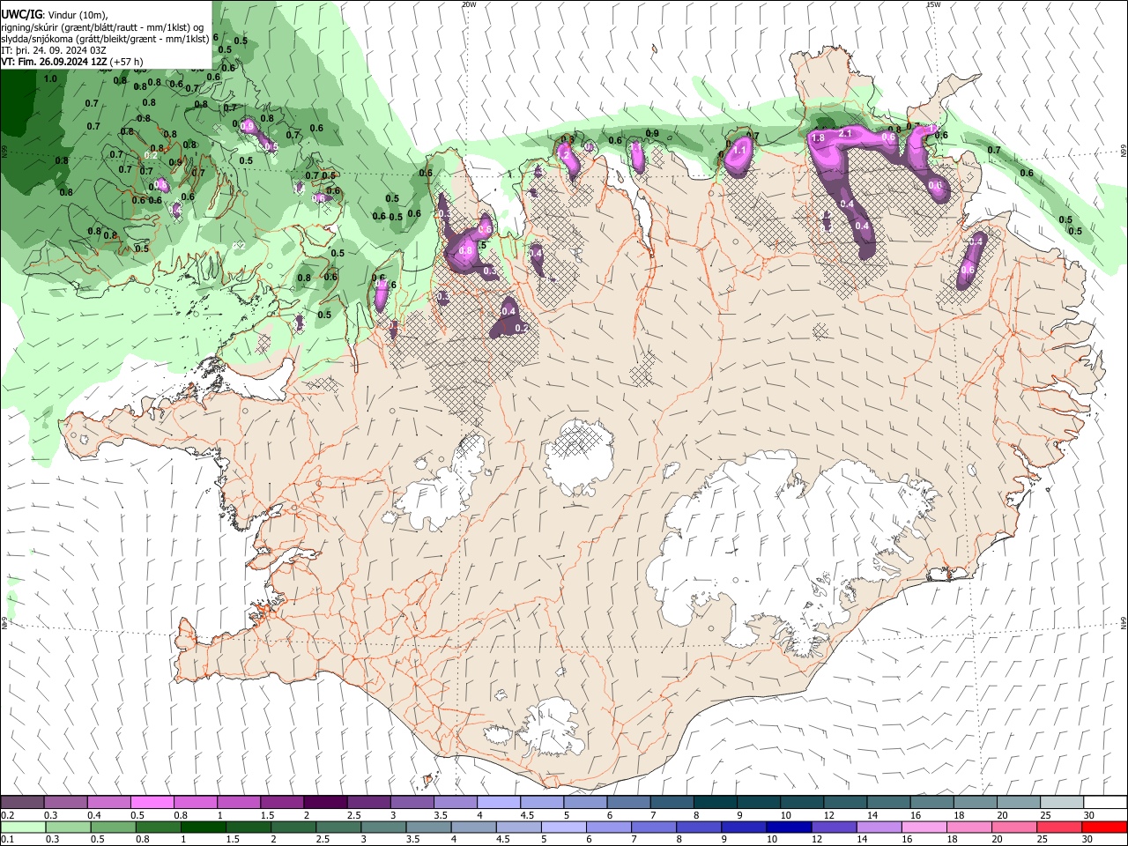Click the violet swatch labeled 12 in the lower legend
This screenshot has width=1128, height=846.
(834, 827)
